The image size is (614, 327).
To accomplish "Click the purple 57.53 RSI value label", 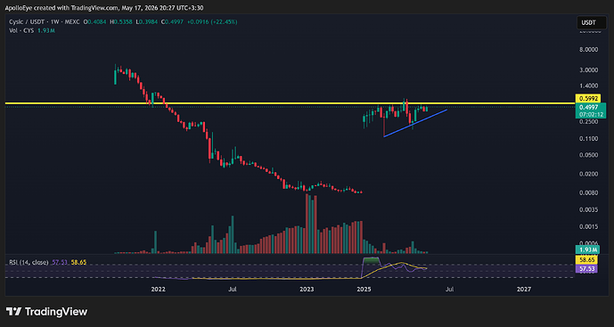I will 585,269.
